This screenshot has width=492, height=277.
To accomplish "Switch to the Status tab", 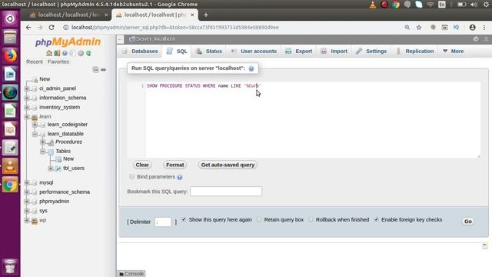I will [x=208, y=52].
